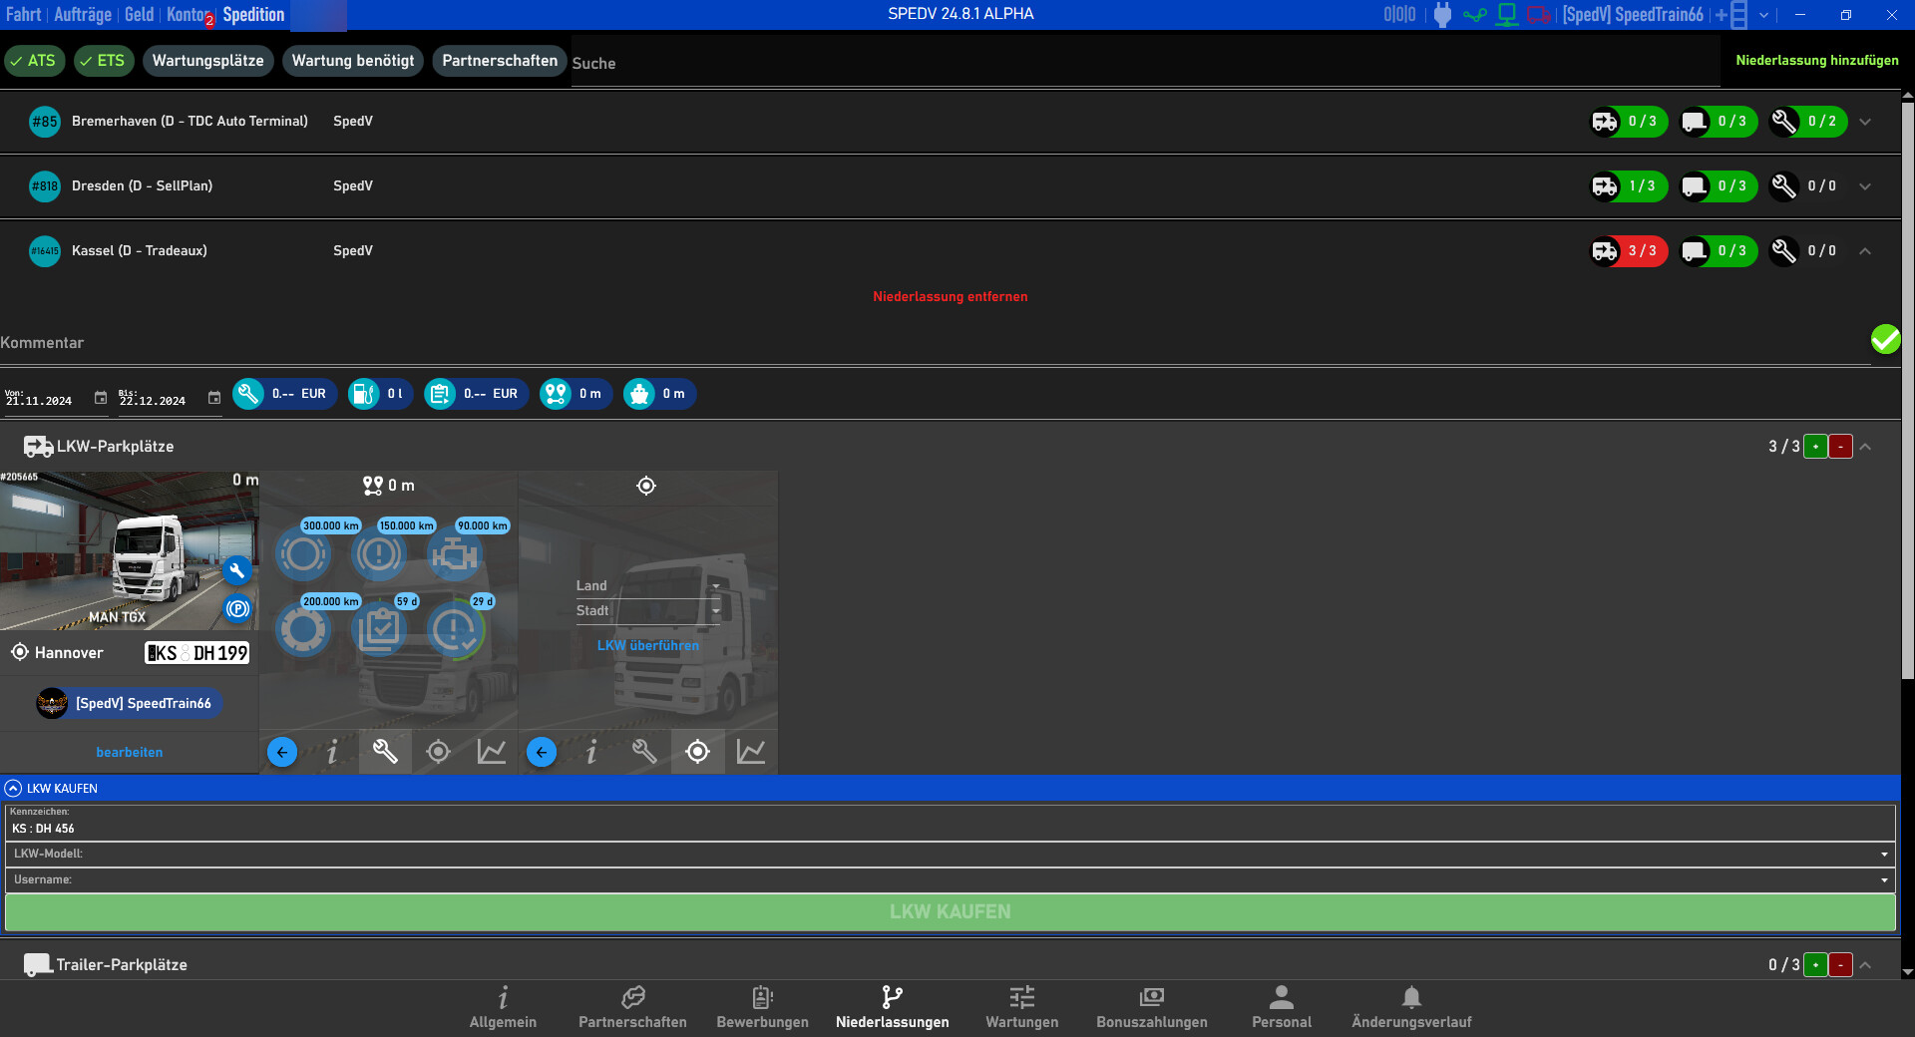
Task: Open the Land dropdown for LKW überführen
Action: pyautogui.click(x=715, y=586)
